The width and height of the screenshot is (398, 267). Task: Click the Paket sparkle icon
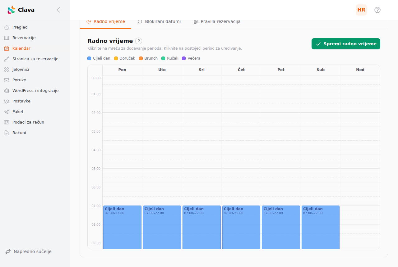click(x=7, y=112)
